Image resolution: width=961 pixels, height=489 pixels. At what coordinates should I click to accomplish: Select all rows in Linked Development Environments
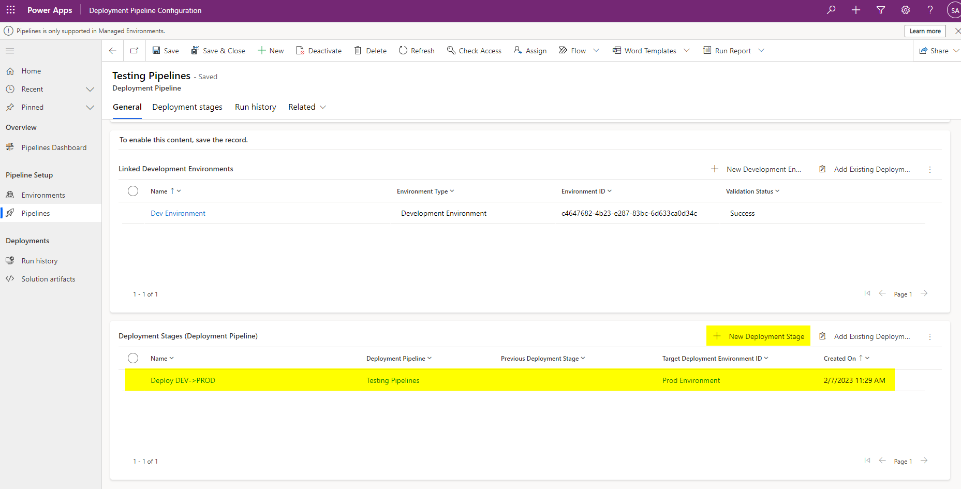pyautogui.click(x=133, y=191)
